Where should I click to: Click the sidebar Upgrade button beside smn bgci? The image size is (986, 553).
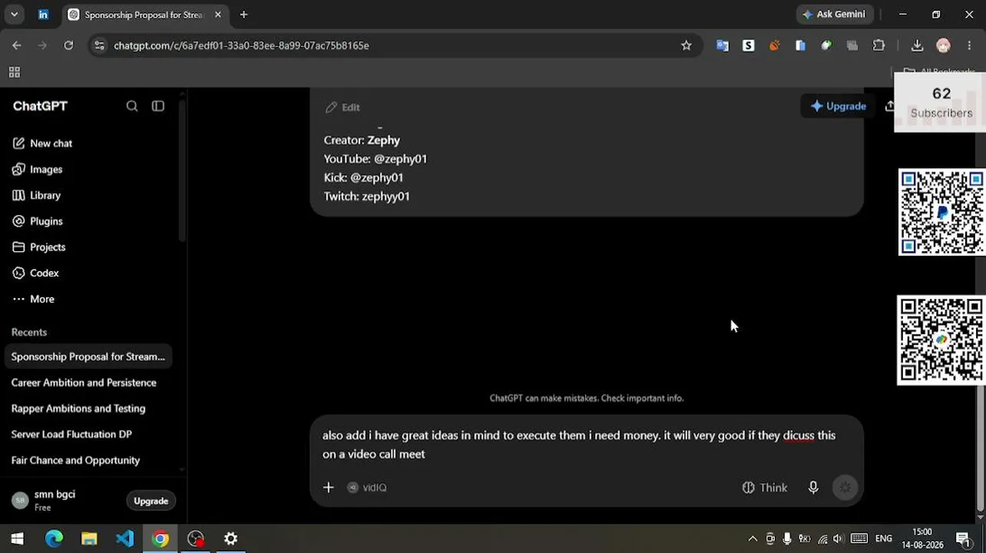(151, 501)
